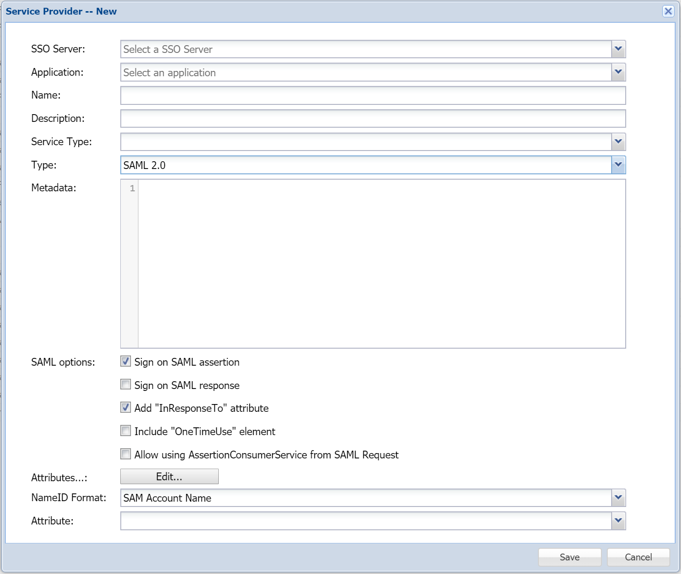Click the SSO Server combo box field

click(x=366, y=49)
